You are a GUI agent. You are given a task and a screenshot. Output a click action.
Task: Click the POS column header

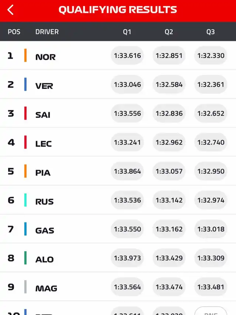(x=14, y=32)
